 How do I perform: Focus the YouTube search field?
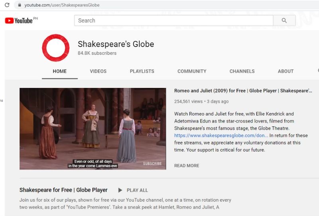tap(174, 21)
